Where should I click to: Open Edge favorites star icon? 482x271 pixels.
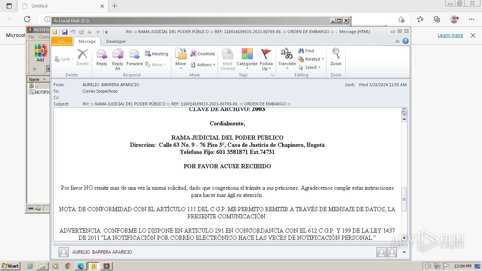(x=420, y=19)
